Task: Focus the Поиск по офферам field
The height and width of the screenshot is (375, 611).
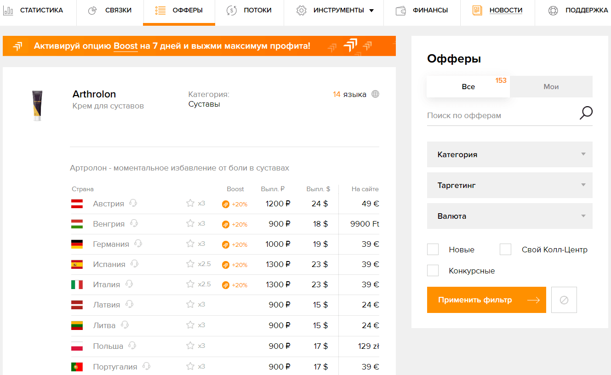Action: [501, 115]
